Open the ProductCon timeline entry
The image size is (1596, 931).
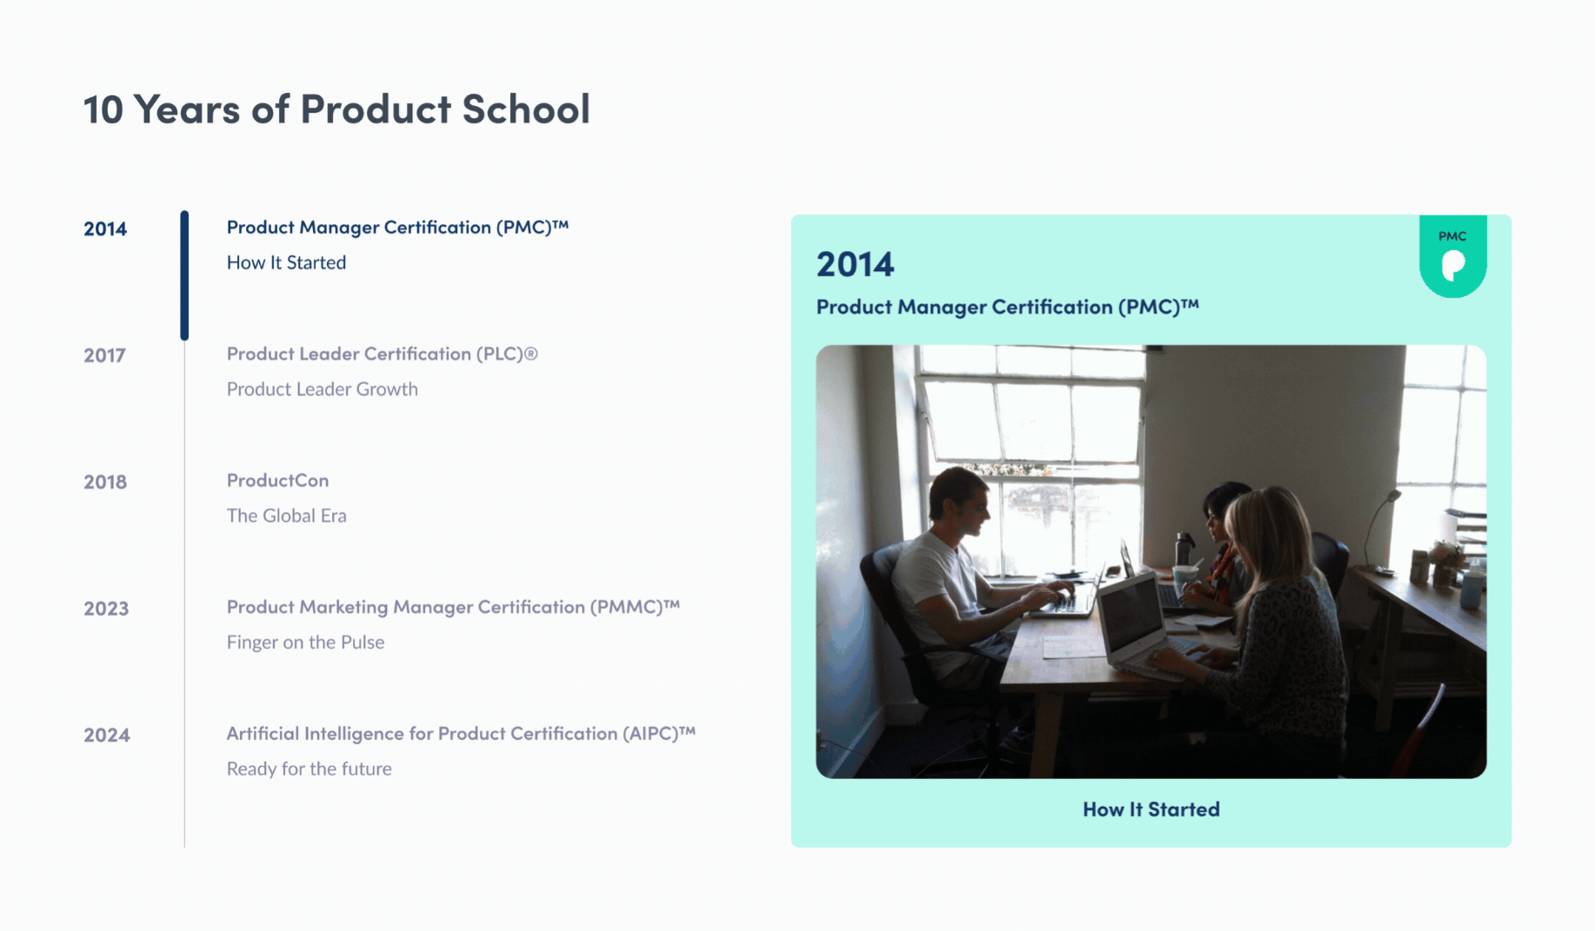click(x=277, y=480)
